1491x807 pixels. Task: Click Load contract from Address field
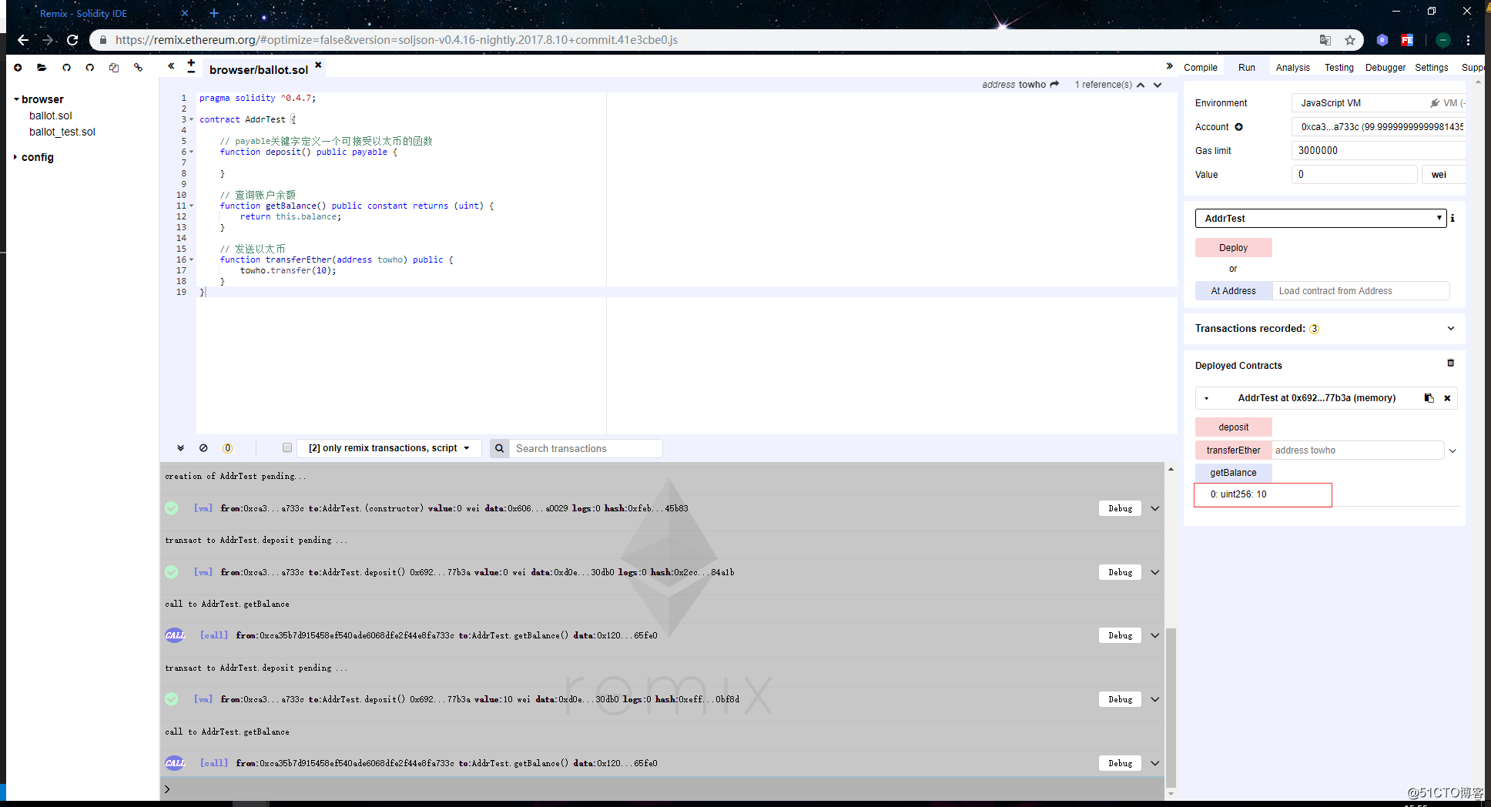[1361, 291]
